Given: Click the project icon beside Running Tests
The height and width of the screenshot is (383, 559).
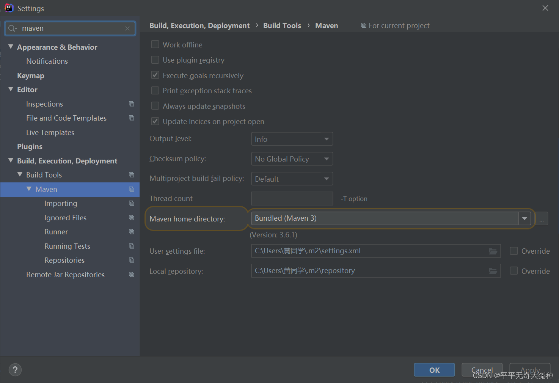Looking at the screenshot, I should 131,246.
